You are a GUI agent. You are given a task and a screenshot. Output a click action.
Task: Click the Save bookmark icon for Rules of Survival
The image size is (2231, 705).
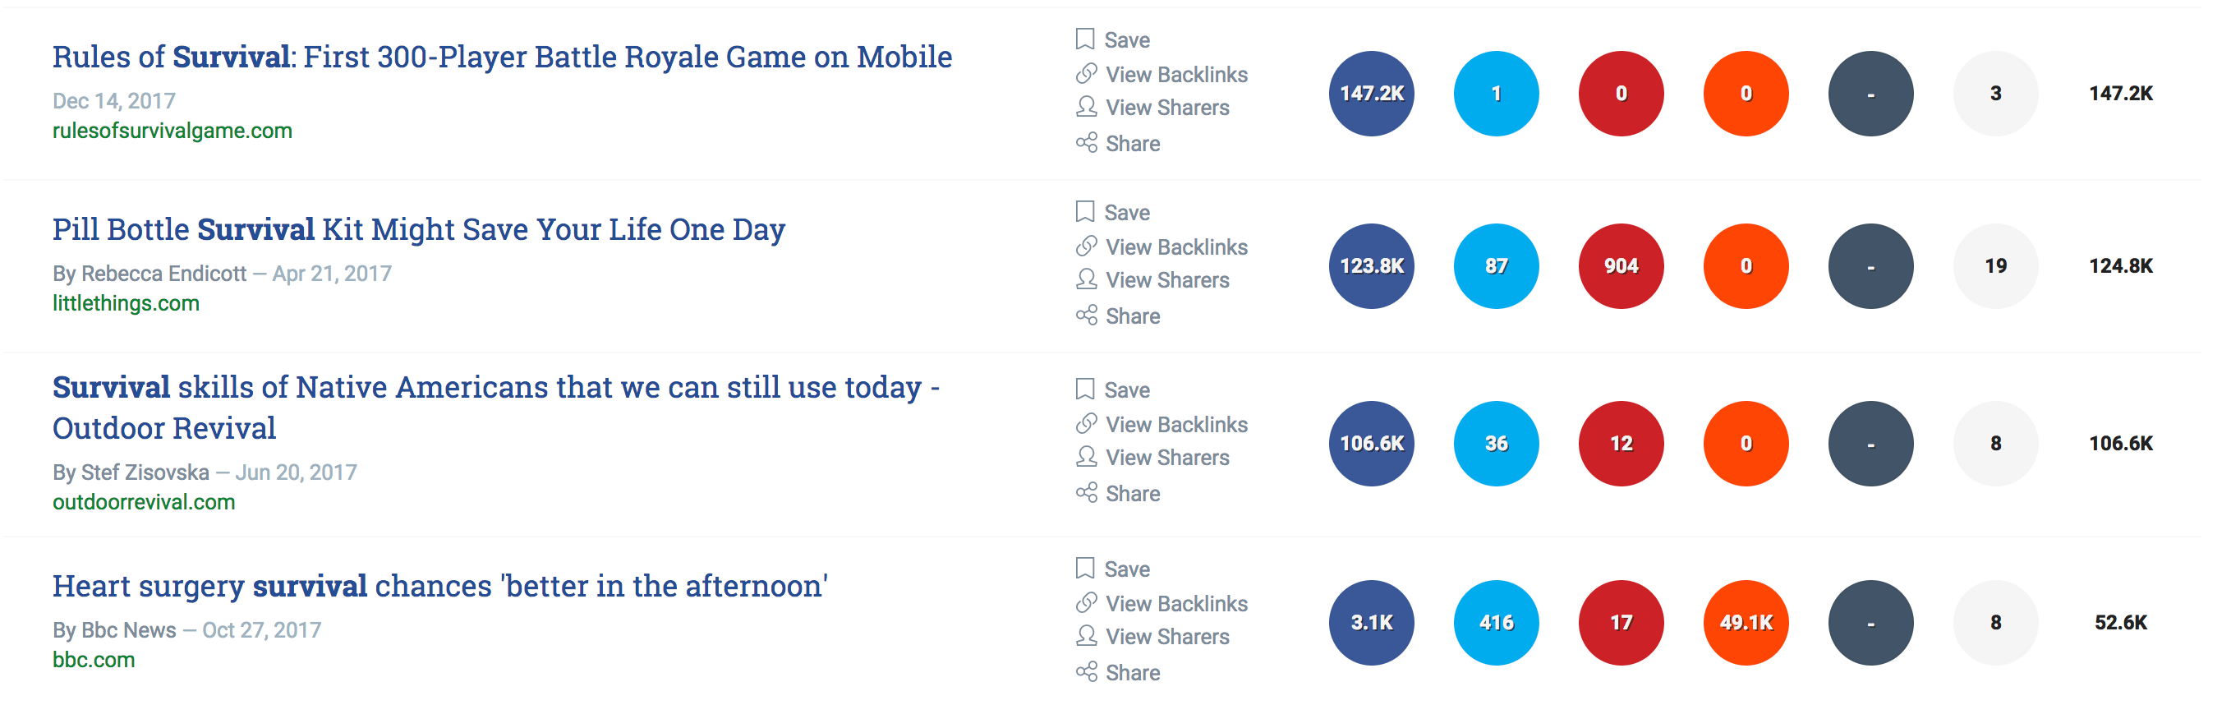[1084, 39]
